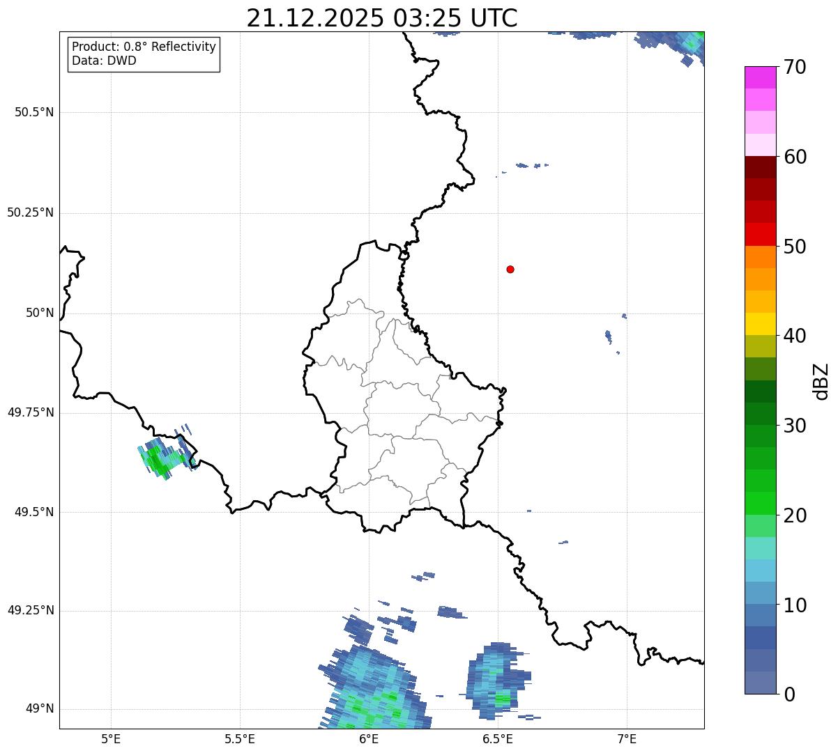Click the 'dBZ' colorbar label
The width and height of the screenshot is (838, 753).
[x=821, y=381]
